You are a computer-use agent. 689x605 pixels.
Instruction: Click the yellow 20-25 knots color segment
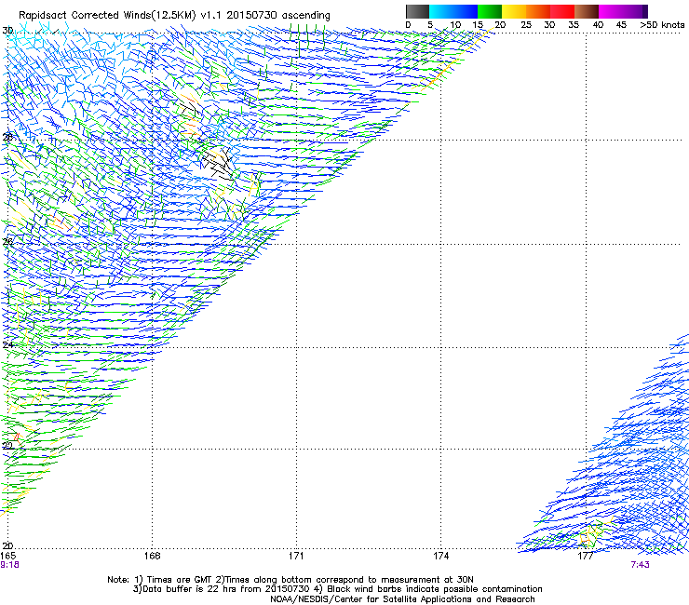514,11
